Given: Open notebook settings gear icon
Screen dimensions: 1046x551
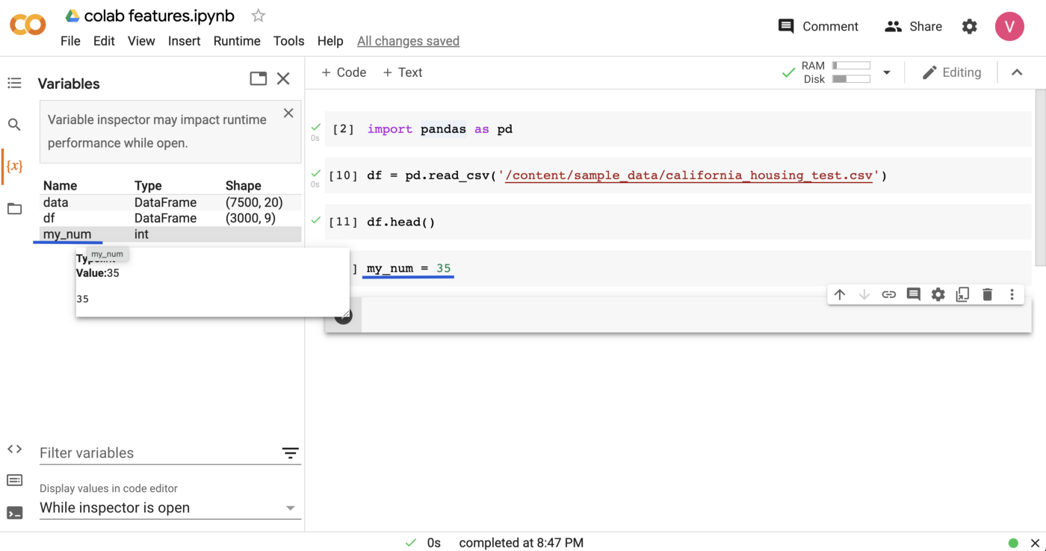Looking at the screenshot, I should point(969,26).
